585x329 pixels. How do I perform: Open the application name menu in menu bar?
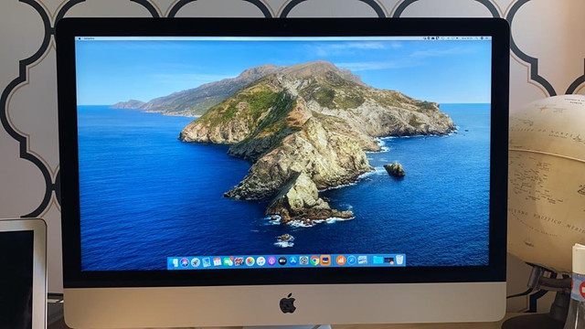90,38
